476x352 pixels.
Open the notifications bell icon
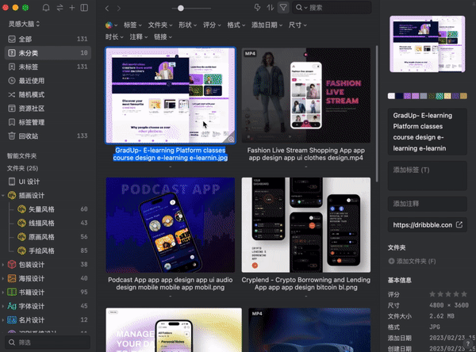46,8
